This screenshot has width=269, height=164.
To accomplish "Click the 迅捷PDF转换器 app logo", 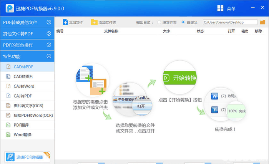I will point(10,8).
